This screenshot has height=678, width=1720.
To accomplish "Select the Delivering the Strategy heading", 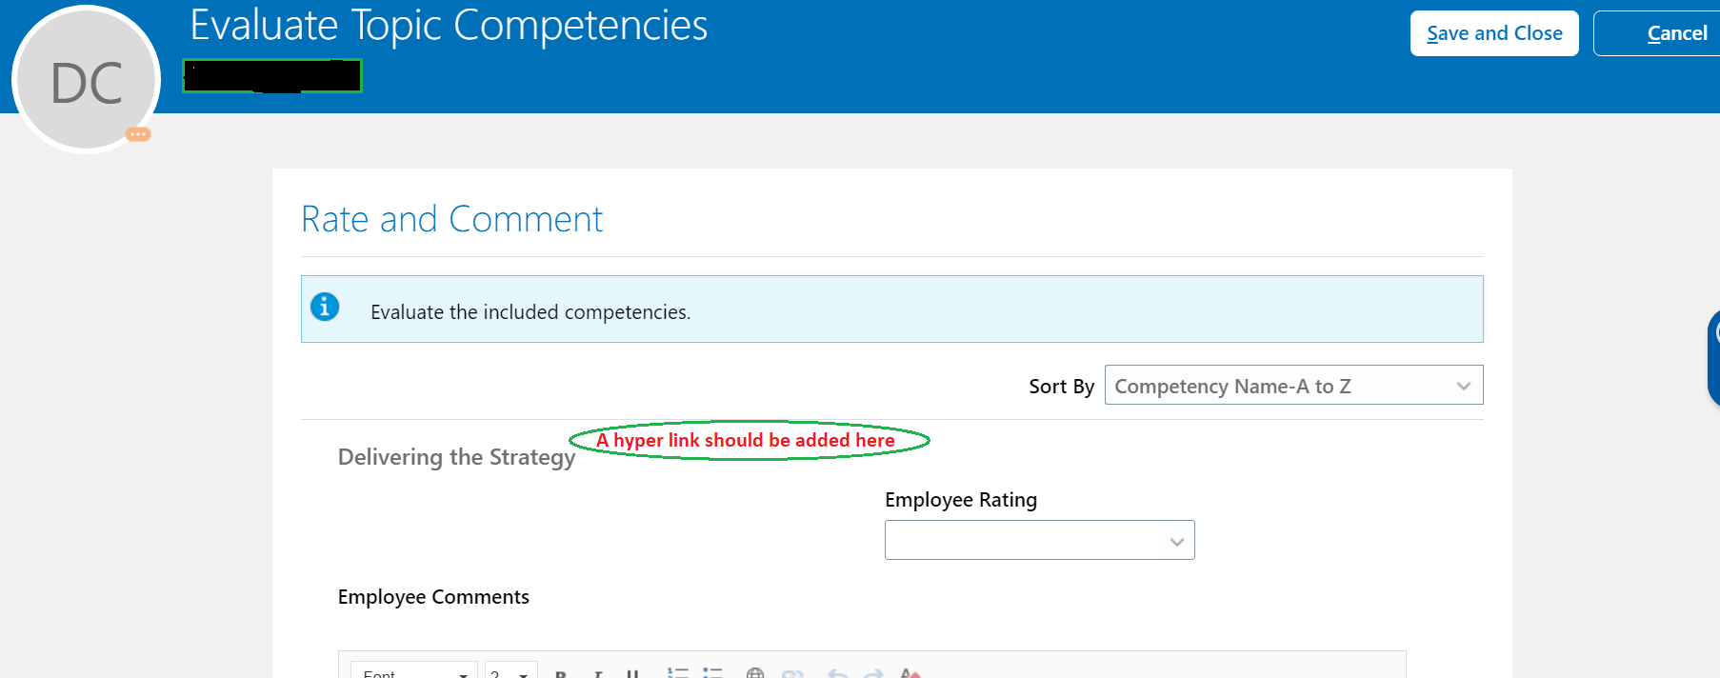I will click(456, 457).
